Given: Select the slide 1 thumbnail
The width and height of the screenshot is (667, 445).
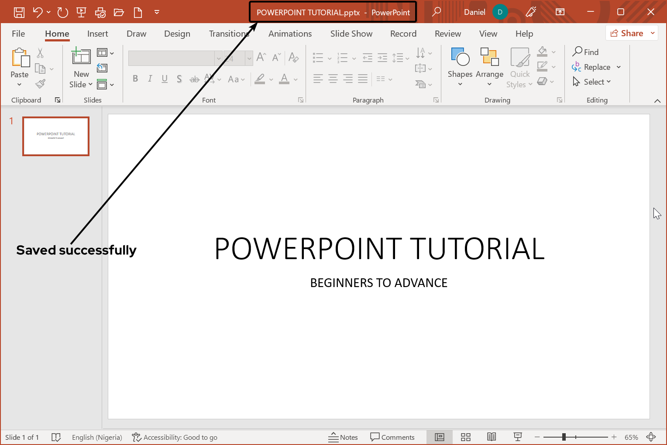Looking at the screenshot, I should [x=55, y=136].
